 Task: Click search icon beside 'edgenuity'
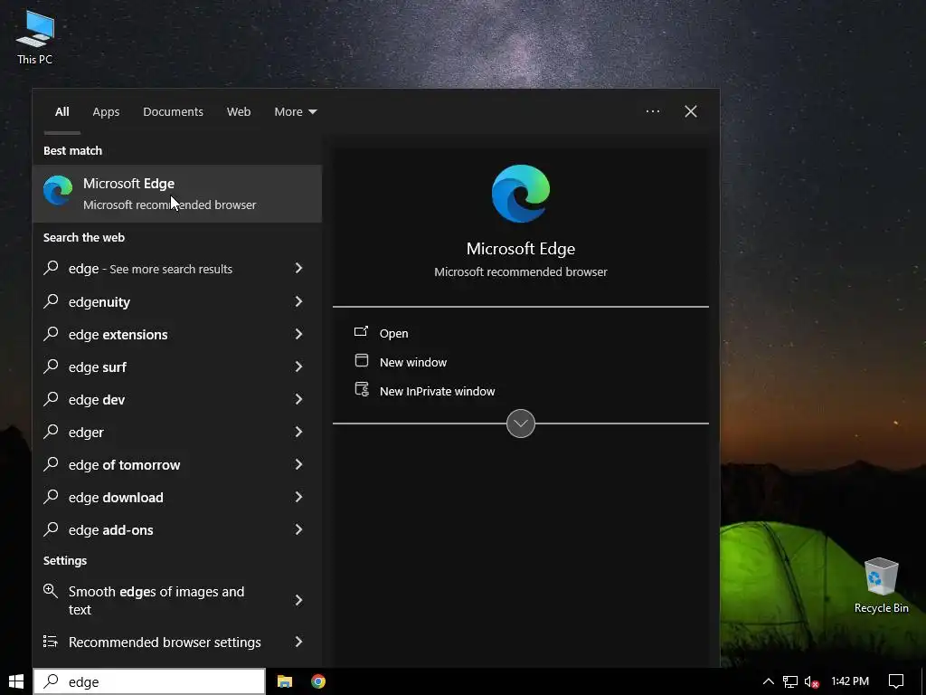52,300
